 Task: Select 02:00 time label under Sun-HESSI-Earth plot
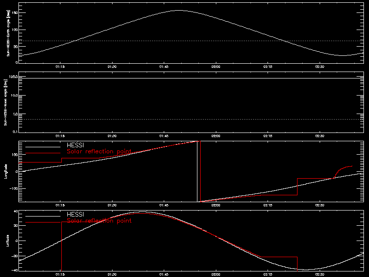tap(216, 67)
